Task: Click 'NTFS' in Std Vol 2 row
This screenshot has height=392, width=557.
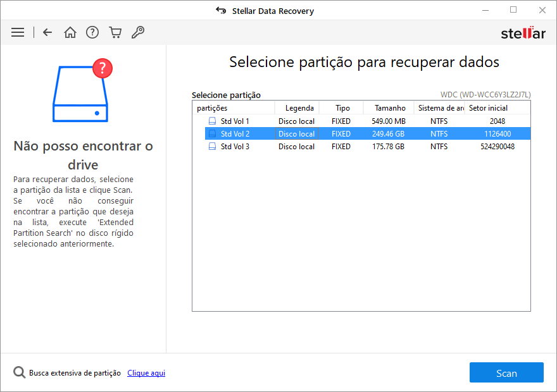Action: click(439, 134)
